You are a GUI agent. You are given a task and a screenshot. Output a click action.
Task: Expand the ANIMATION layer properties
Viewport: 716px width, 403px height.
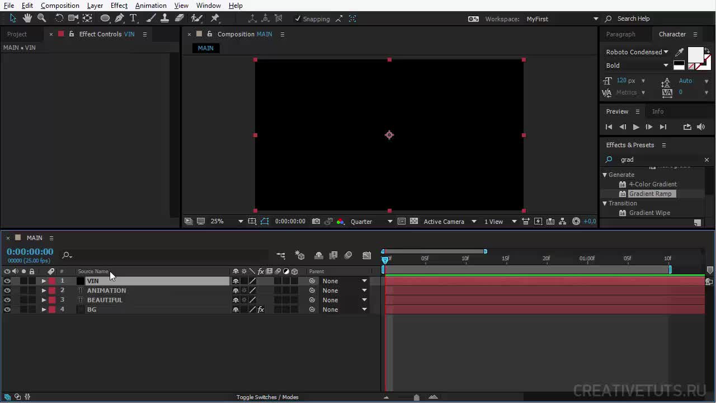pyautogui.click(x=44, y=290)
